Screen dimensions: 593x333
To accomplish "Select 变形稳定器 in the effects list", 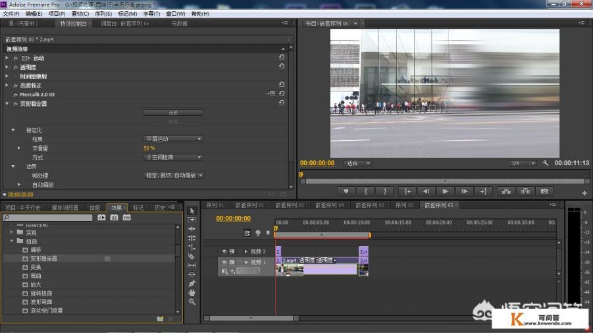I will pos(44,259).
